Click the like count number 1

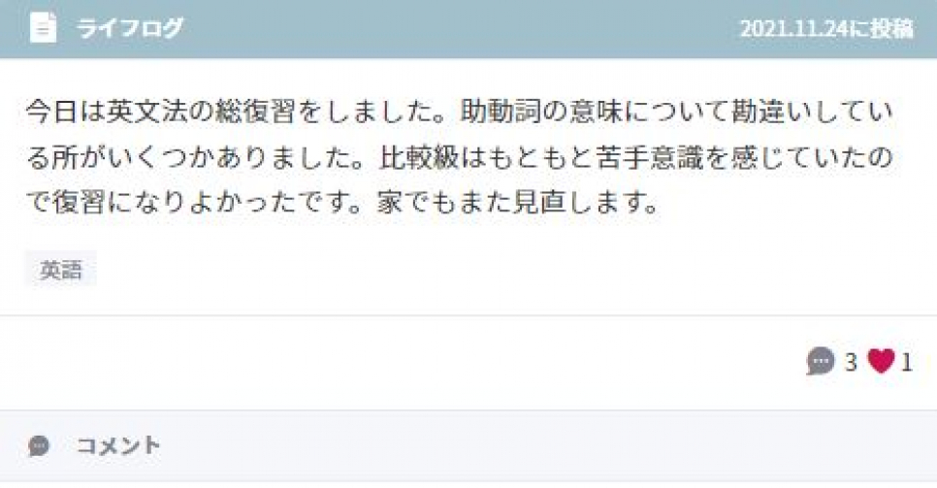pos(907,362)
